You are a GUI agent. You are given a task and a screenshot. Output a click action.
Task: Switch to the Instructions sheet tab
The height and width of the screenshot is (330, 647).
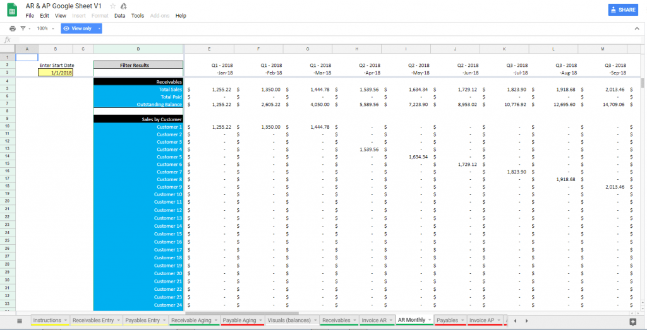pos(47,320)
